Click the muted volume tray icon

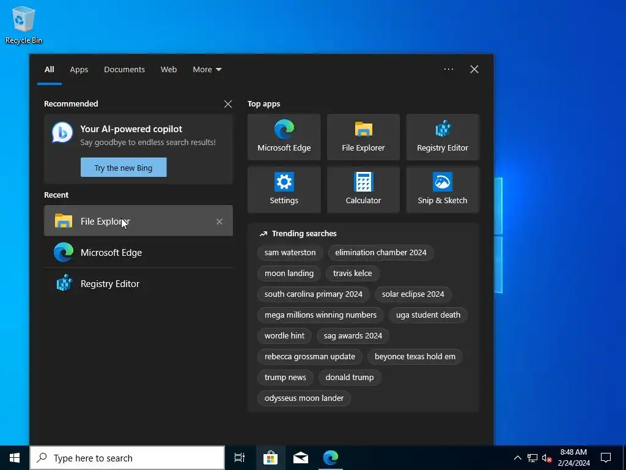(x=547, y=458)
